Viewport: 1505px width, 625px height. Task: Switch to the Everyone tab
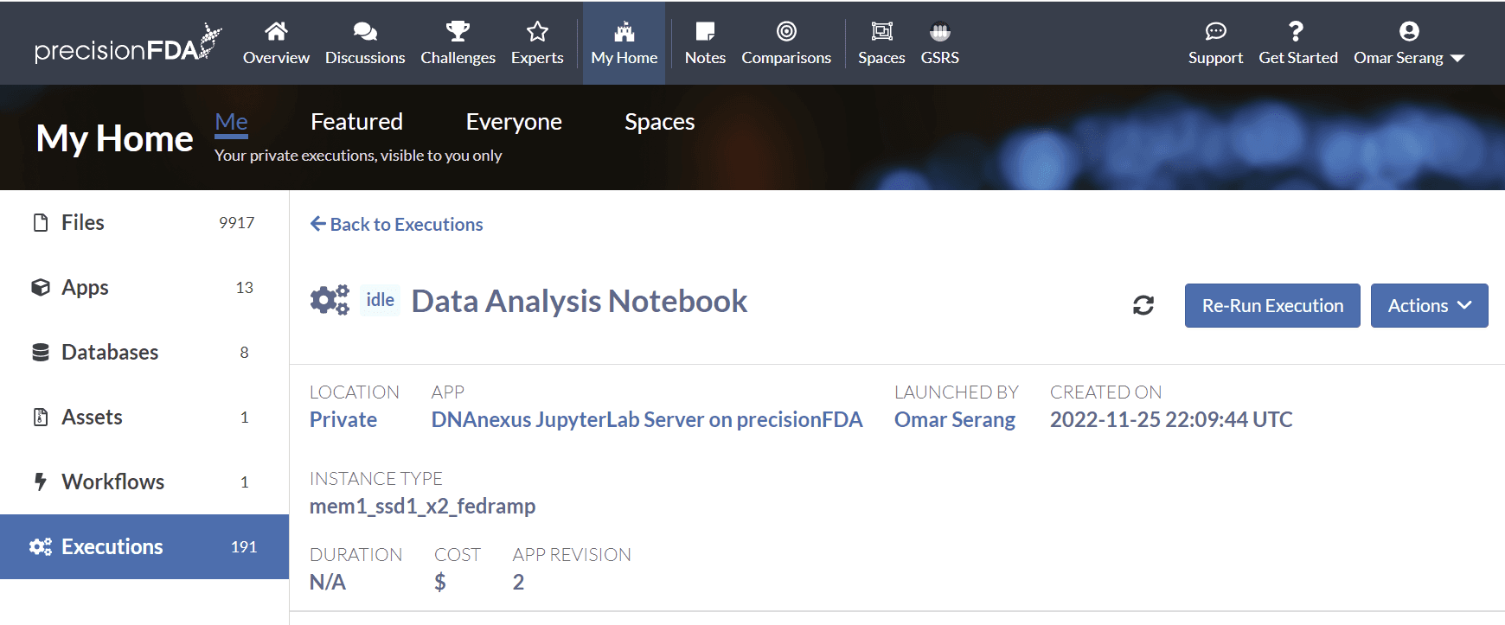click(514, 122)
